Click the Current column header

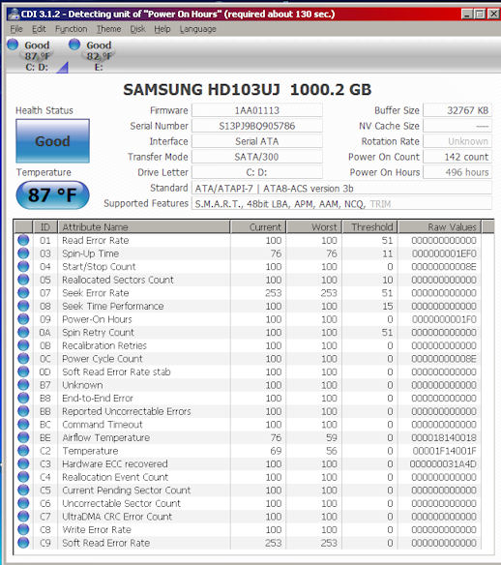coord(258,227)
